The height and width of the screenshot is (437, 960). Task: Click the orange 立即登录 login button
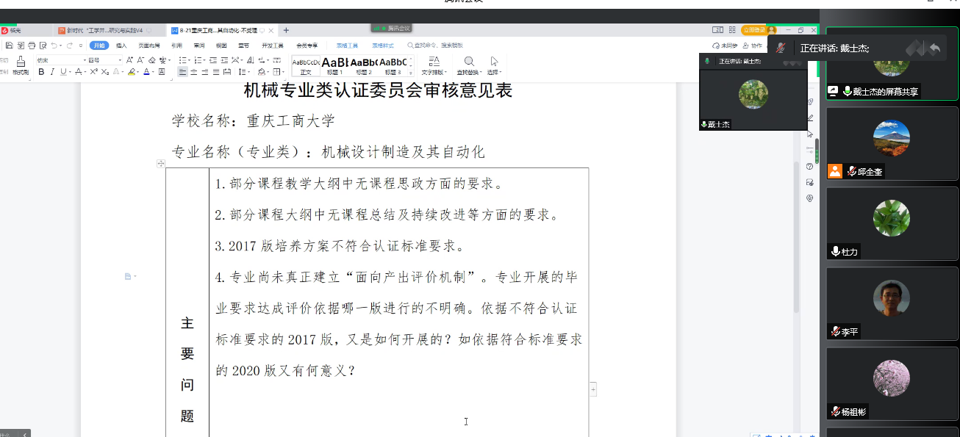pos(752,30)
